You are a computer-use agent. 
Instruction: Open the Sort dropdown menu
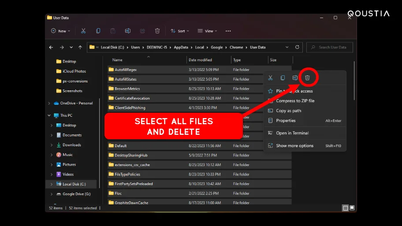[x=180, y=31]
